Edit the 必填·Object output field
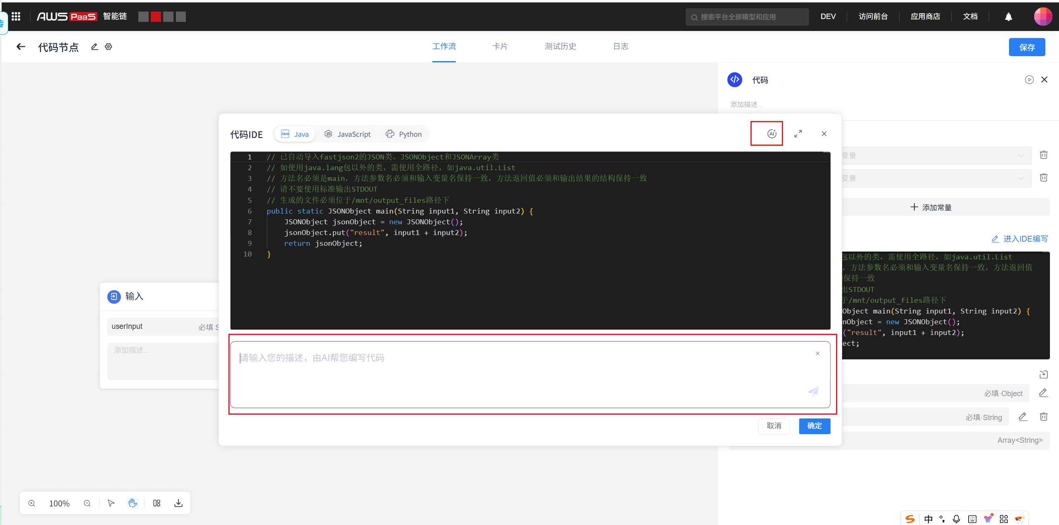The image size is (1059, 525). [x=1043, y=393]
